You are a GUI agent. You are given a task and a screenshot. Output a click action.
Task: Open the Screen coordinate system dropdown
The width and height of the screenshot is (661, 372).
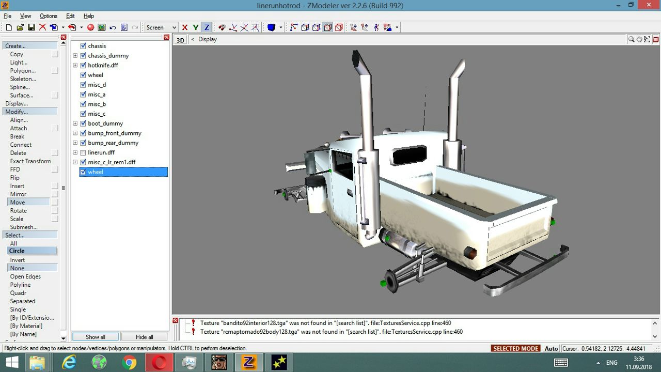pyautogui.click(x=174, y=27)
